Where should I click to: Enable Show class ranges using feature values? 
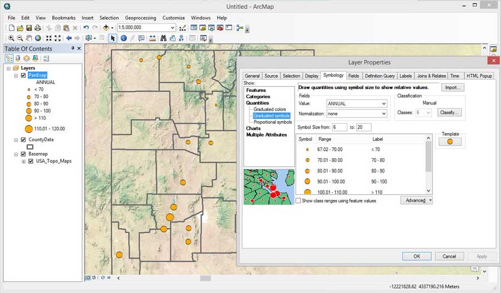pos(298,201)
